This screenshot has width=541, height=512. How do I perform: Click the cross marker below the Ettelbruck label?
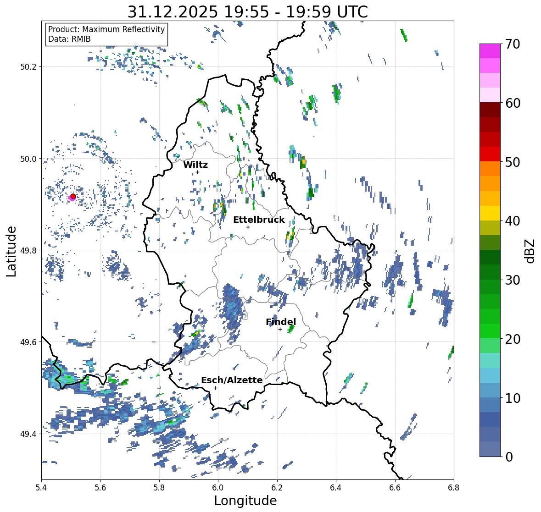tap(248, 227)
